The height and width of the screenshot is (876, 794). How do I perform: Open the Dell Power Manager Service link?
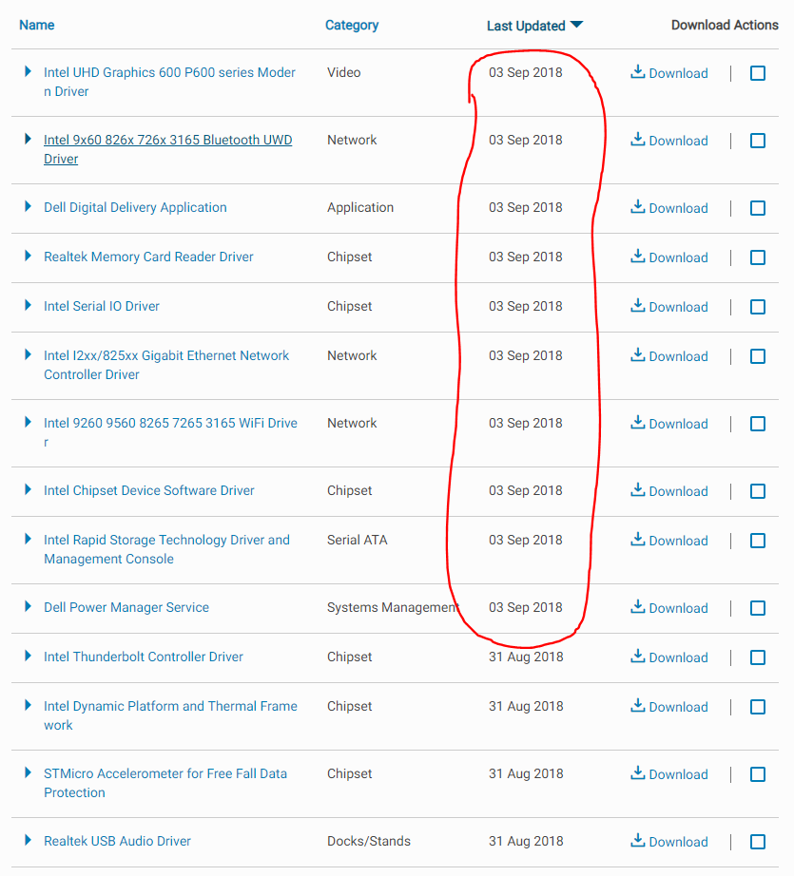pos(126,607)
